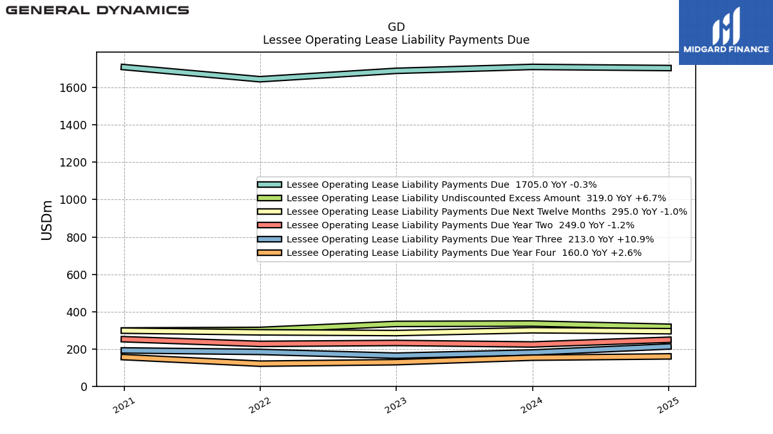773x434 pixels.
Task: Click the red Year Two legend swatch
Action: click(x=269, y=225)
